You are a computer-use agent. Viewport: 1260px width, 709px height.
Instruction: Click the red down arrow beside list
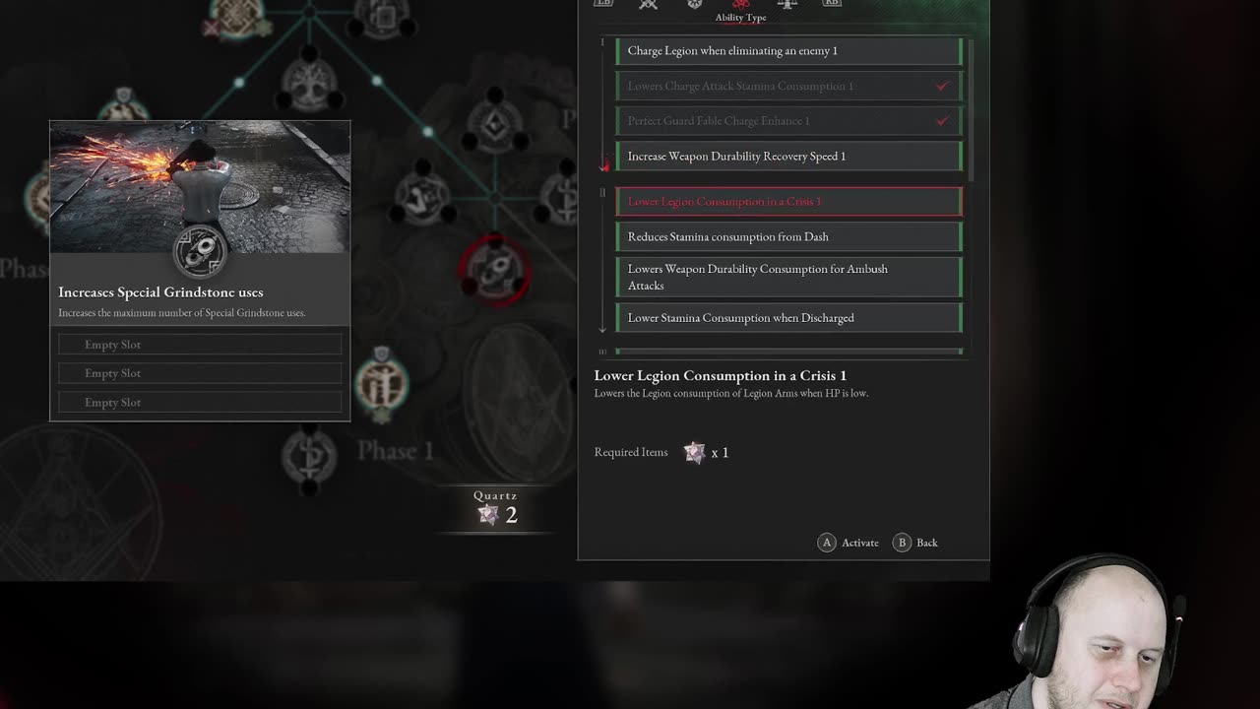click(603, 165)
